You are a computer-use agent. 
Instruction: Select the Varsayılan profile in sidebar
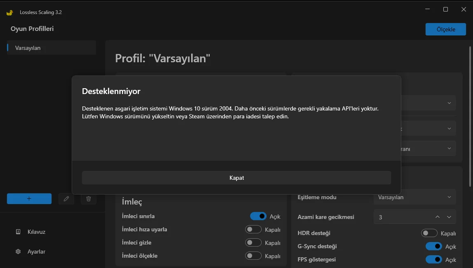pos(52,48)
